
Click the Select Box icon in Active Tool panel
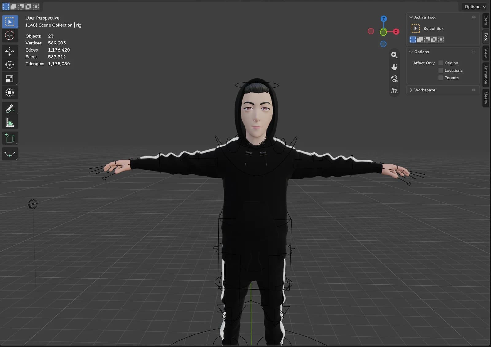(x=416, y=29)
